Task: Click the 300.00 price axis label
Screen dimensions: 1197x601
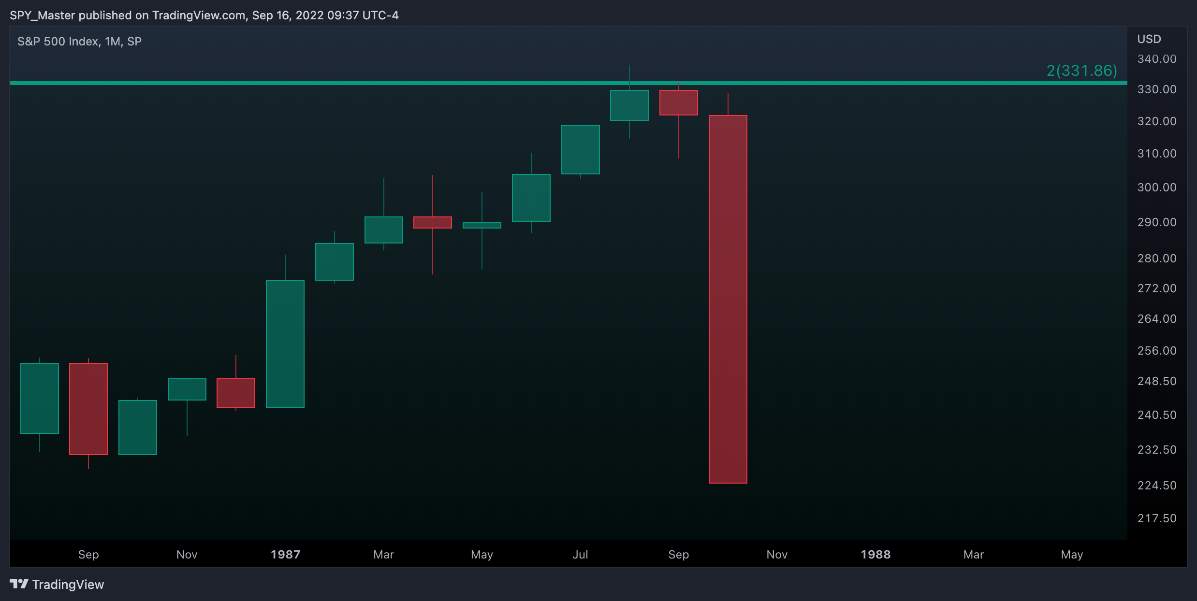Action: [x=1157, y=187]
